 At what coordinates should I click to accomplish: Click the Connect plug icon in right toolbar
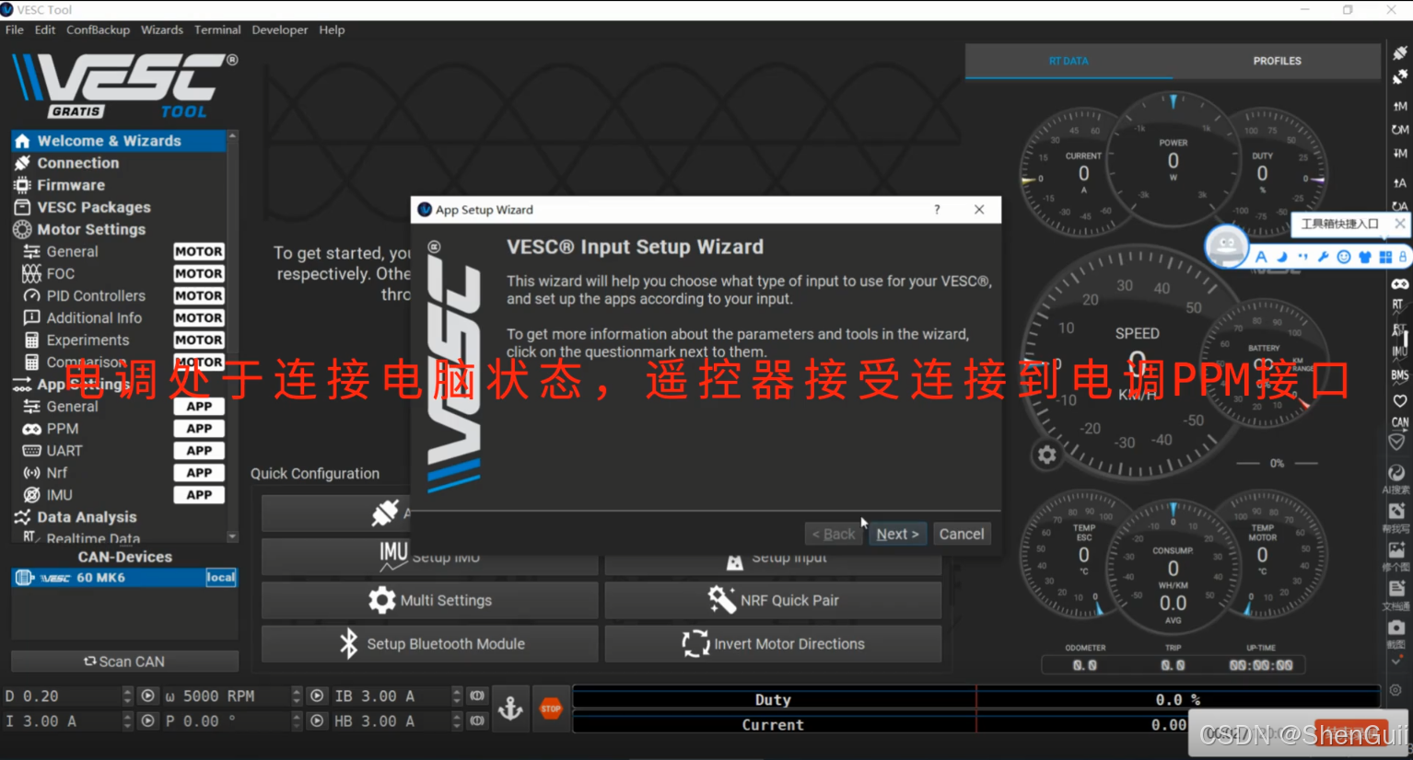coord(1400,52)
